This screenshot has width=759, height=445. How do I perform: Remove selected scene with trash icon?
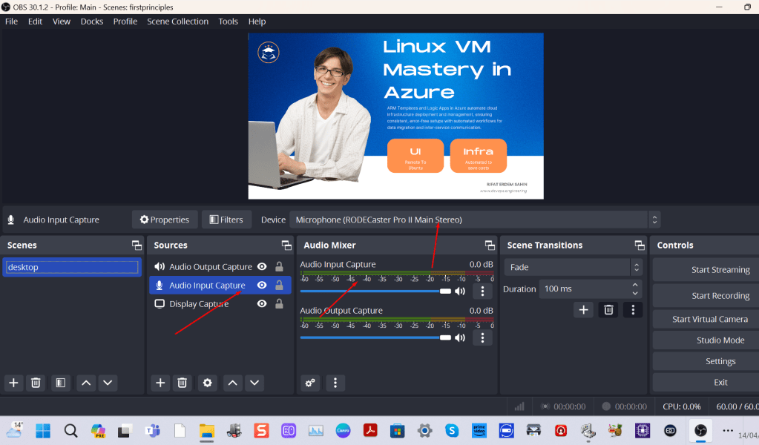coord(36,383)
